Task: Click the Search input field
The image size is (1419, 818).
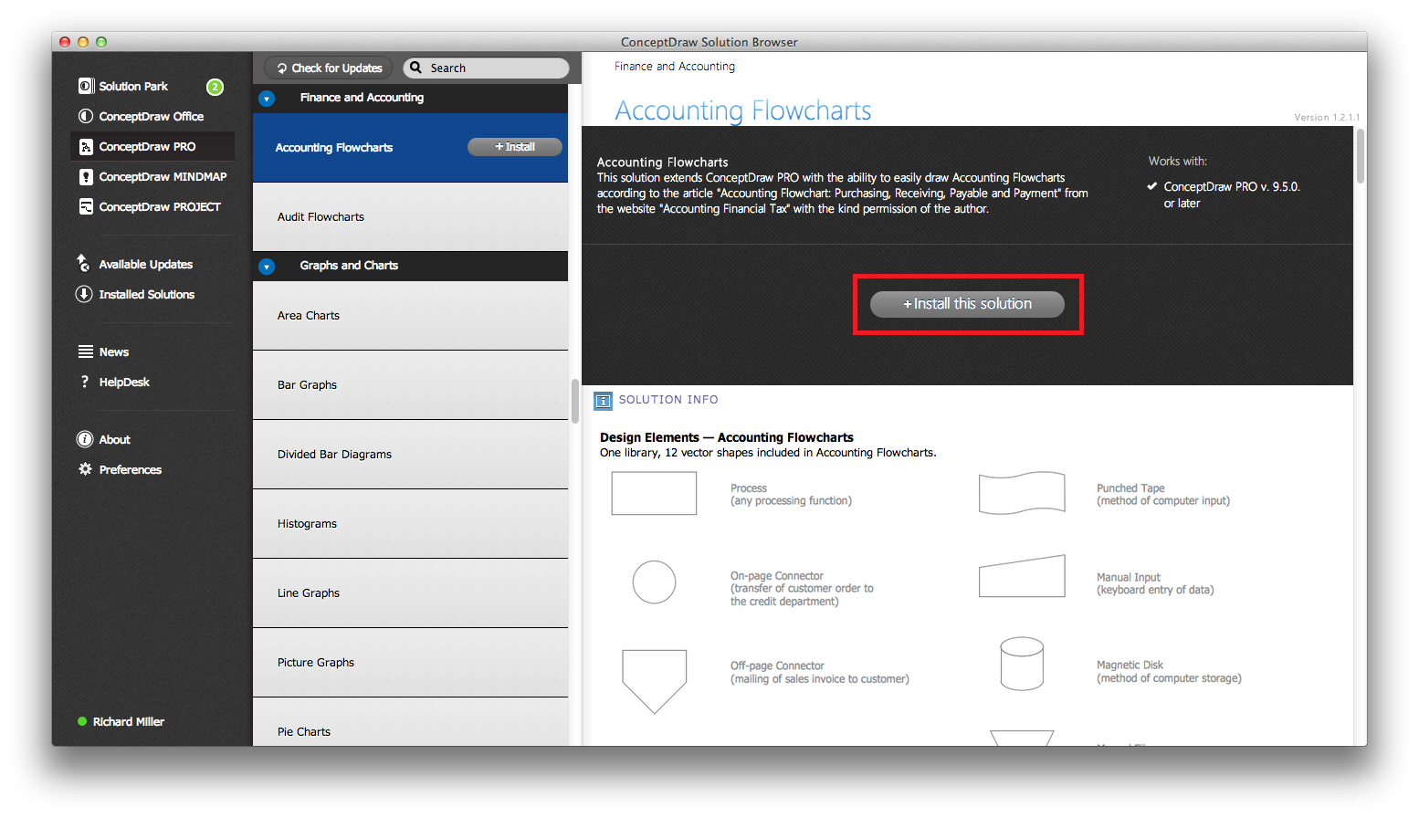Action: pyautogui.click(x=486, y=68)
